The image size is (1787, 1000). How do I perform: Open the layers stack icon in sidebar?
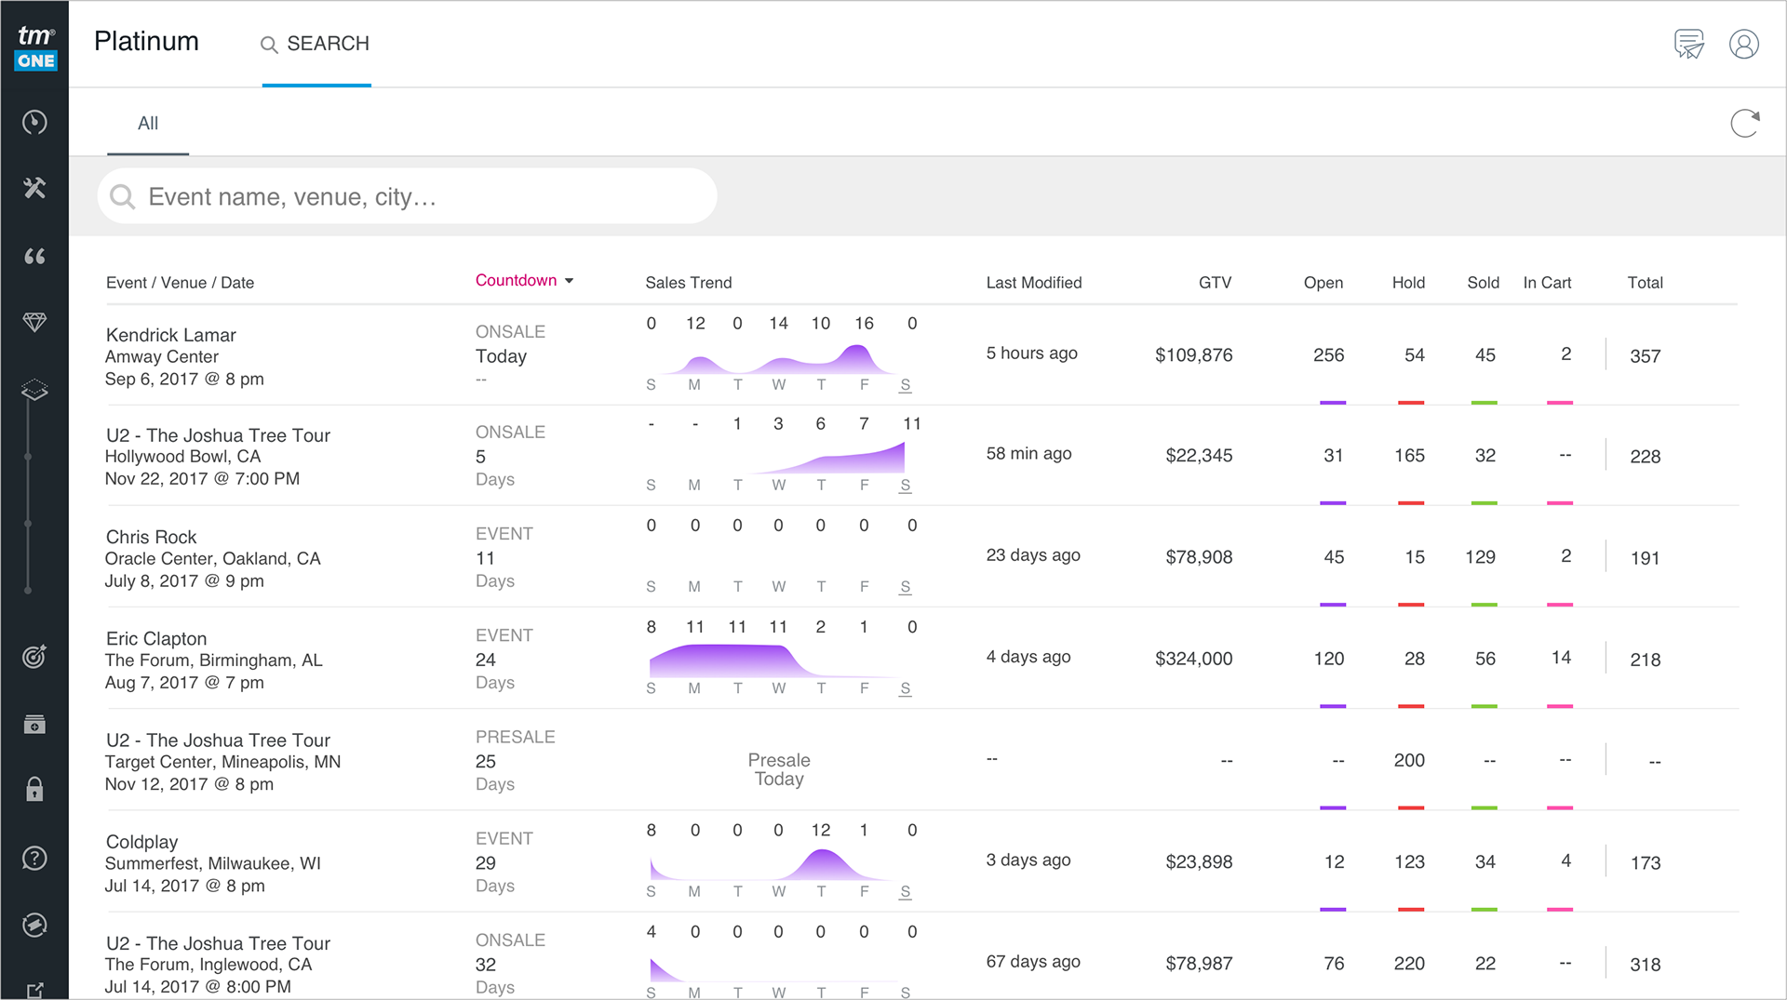coord(34,390)
